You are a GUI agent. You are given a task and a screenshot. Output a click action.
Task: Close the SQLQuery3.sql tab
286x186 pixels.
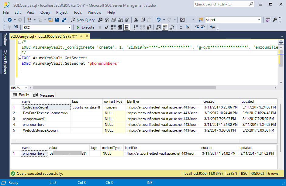coord(87,36)
